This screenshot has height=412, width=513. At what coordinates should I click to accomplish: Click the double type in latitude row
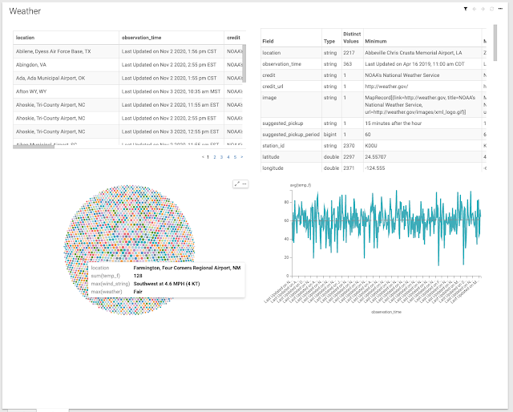(331, 157)
